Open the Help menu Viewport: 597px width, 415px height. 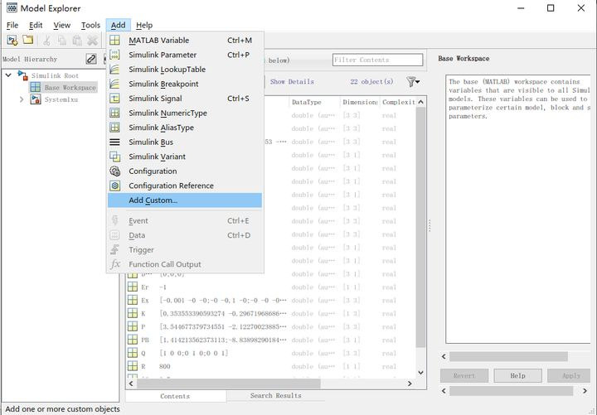(x=144, y=25)
